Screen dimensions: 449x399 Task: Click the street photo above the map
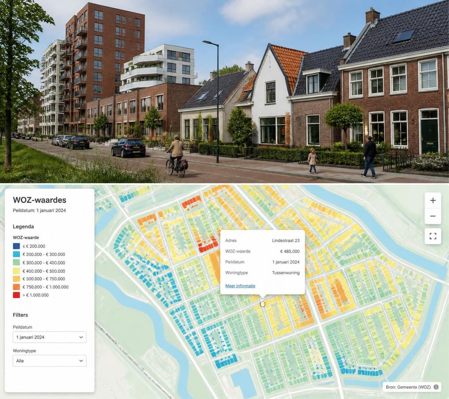point(224,92)
